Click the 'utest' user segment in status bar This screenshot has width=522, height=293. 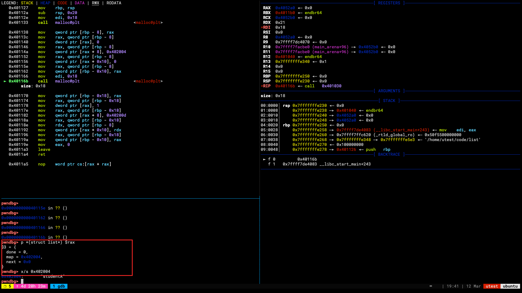point(492,286)
